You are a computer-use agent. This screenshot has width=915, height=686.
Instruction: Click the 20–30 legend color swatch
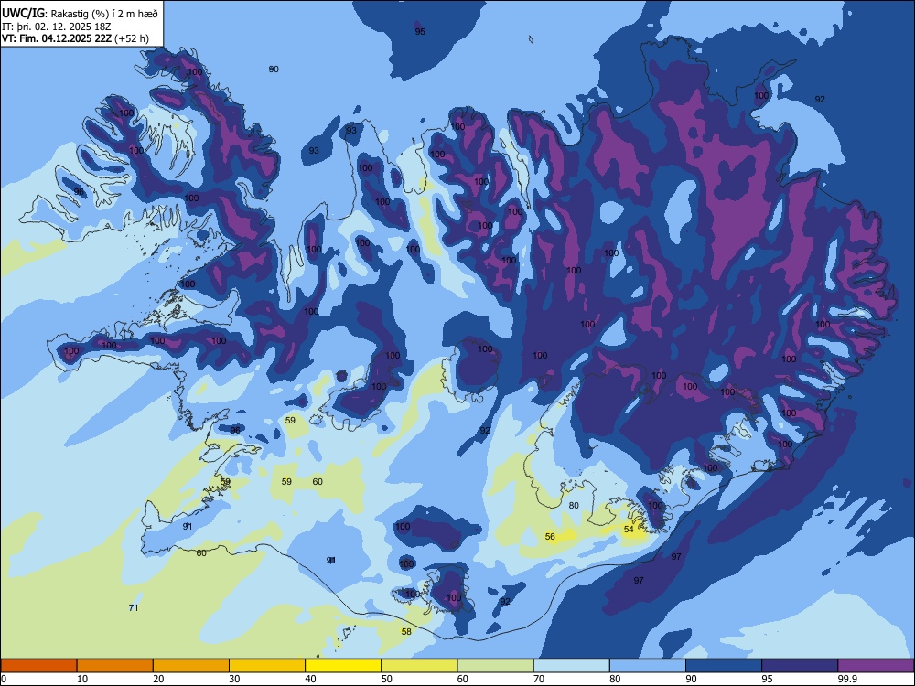[191, 666]
